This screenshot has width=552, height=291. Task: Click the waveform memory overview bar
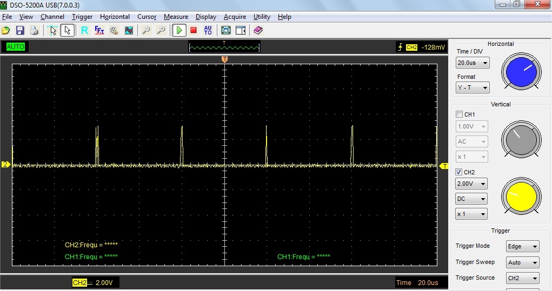pos(224,47)
